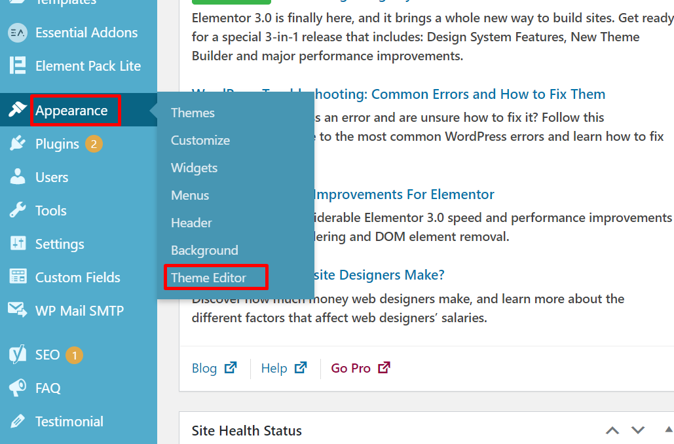Click the Settings sliders icon
Image resolution: width=674 pixels, height=444 pixels.
[x=18, y=243]
